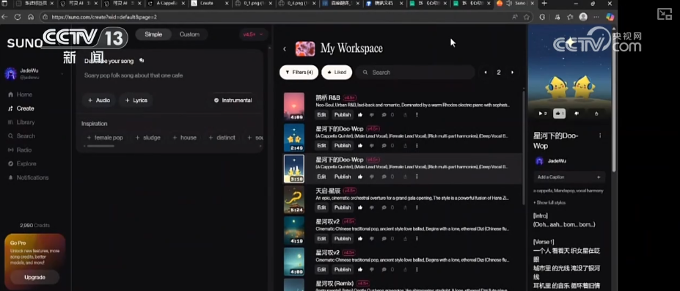Toggle the Instrumental option

[233, 100]
